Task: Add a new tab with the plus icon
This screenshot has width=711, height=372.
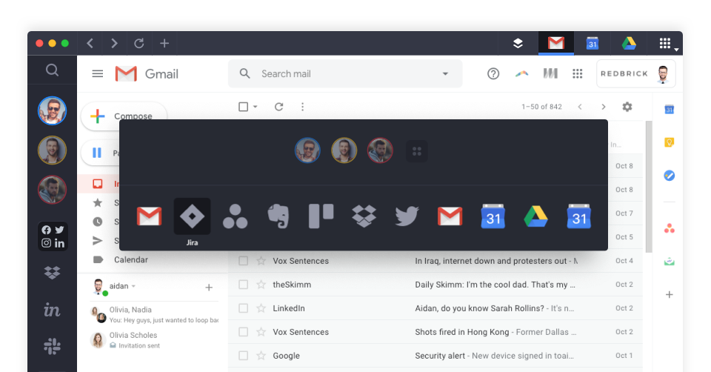Action: pos(164,43)
